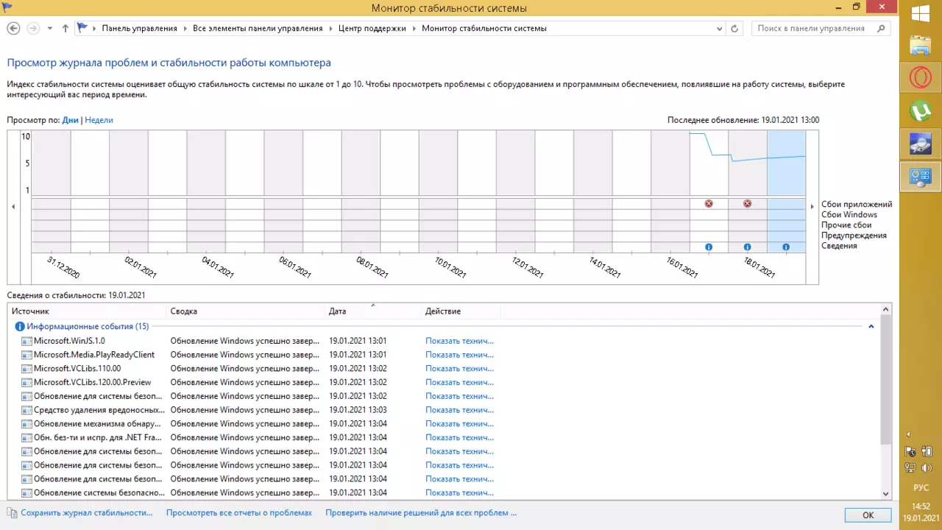The height and width of the screenshot is (530, 942).
Task: Go up one level with the up arrow
Action: click(x=65, y=28)
